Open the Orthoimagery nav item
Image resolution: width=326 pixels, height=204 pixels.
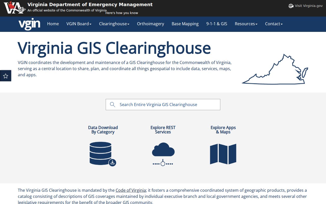(151, 24)
